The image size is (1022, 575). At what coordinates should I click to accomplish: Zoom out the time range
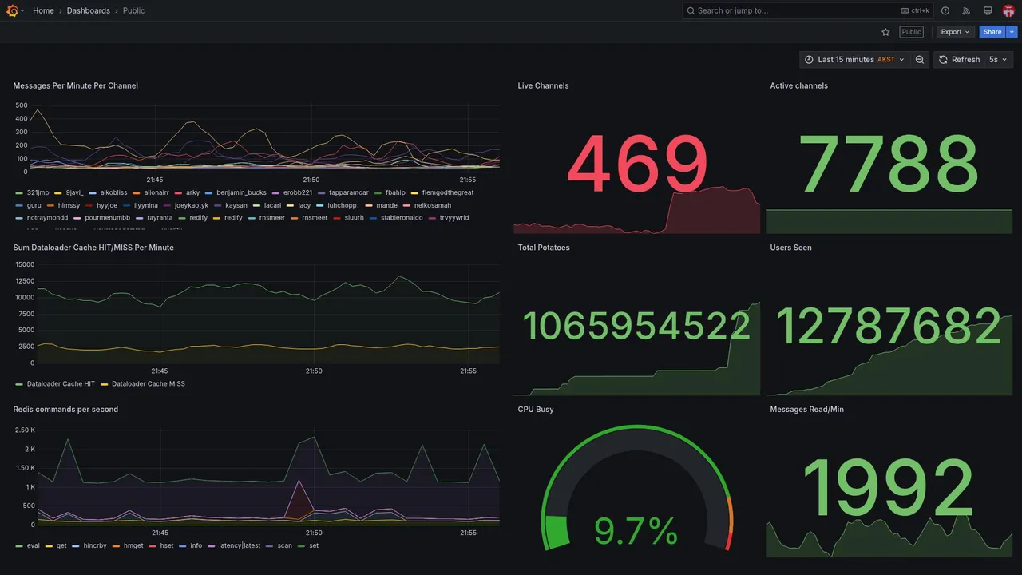click(x=920, y=60)
